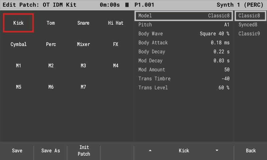The height and width of the screenshot is (160, 267).
Task: Select the Body Attack parameter row
Action: pyautogui.click(x=184, y=43)
